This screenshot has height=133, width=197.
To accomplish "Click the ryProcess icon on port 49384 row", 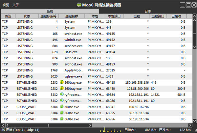I will click(x=61, y=94).
